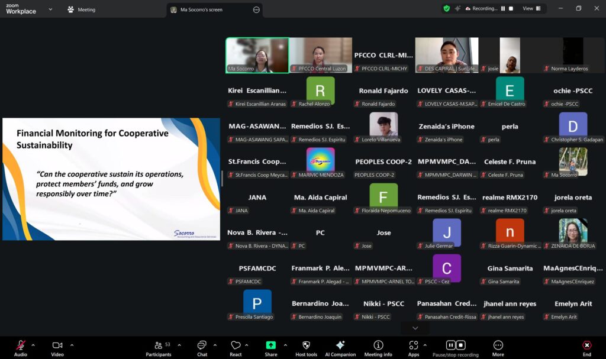The width and height of the screenshot is (606, 359).
Task: Switch to the Meeting tab
Action: pos(82,9)
